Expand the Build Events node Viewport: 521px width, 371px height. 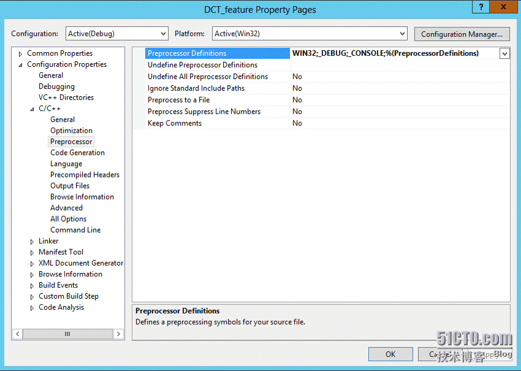32,286
